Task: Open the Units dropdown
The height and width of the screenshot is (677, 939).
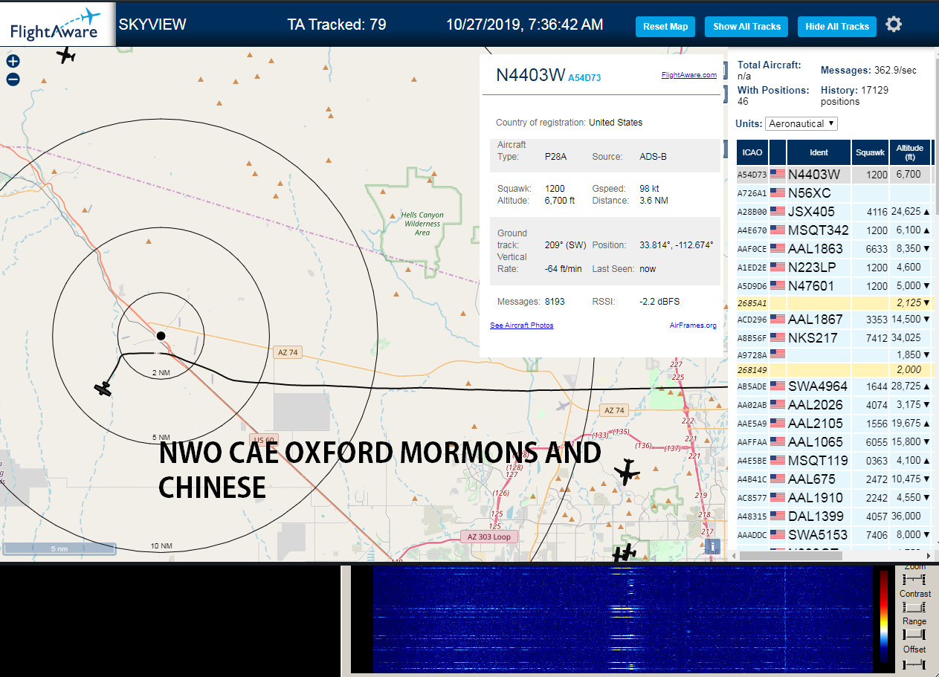Action: (x=801, y=123)
